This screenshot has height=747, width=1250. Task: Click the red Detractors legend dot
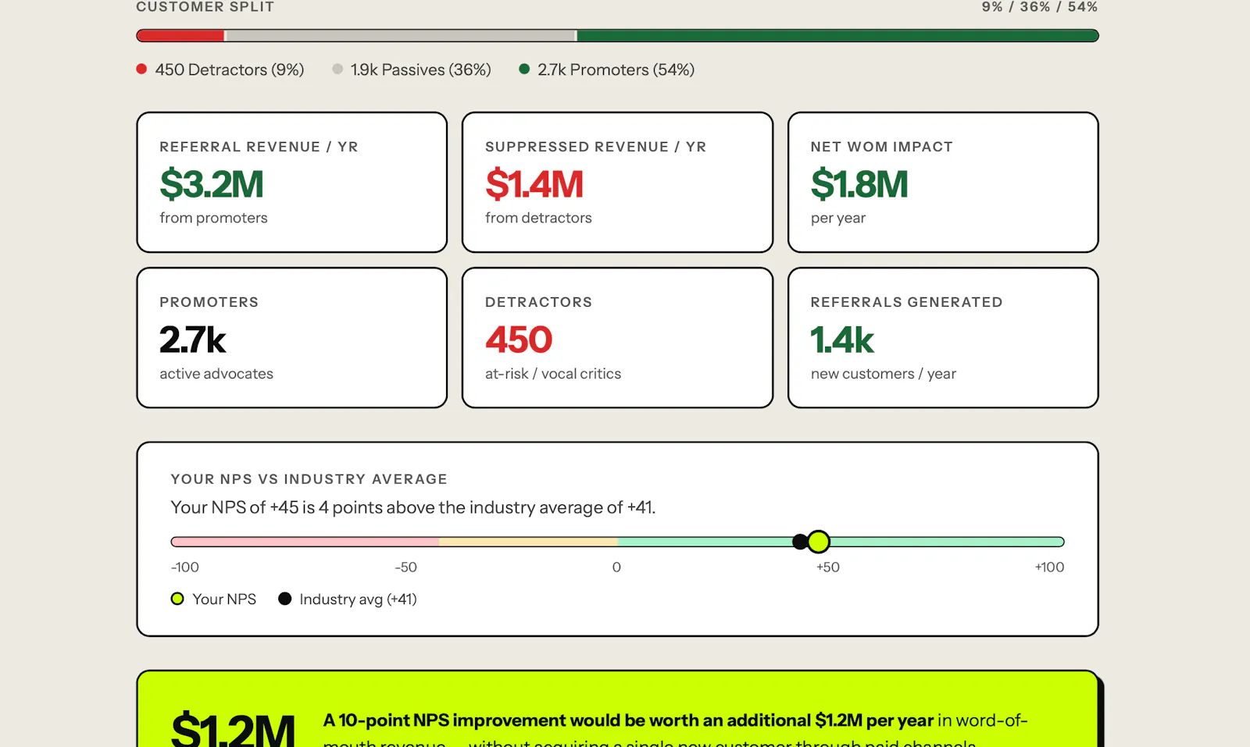coord(141,69)
